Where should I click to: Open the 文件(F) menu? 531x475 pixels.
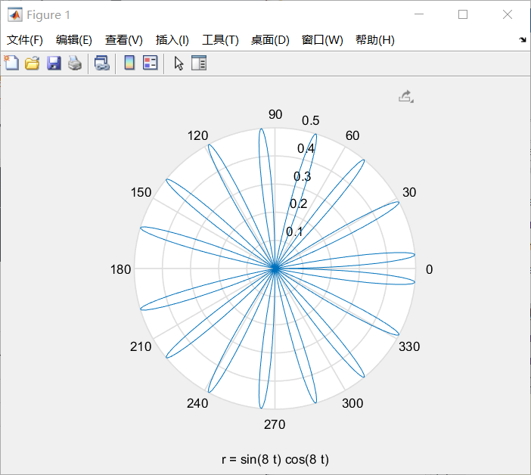tap(25, 40)
